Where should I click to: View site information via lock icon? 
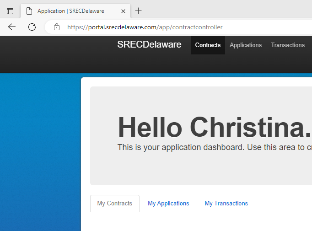[x=57, y=27]
